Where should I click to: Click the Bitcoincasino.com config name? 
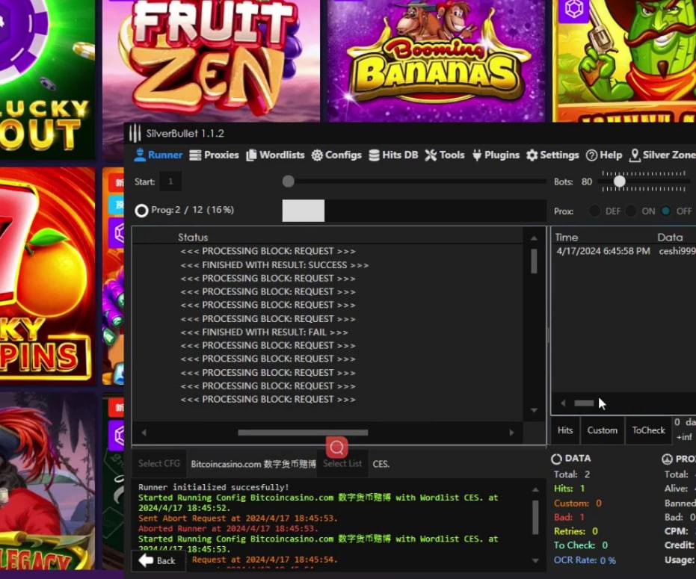point(253,464)
